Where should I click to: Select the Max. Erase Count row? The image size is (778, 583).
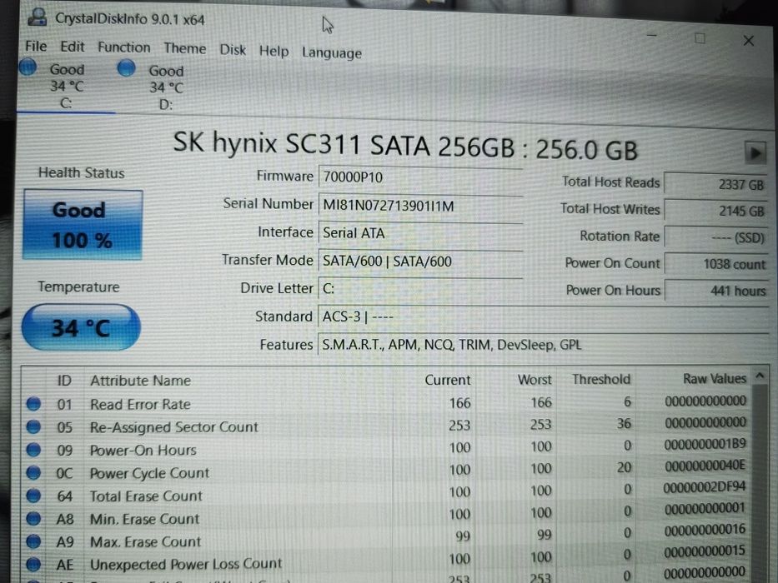tap(387, 538)
